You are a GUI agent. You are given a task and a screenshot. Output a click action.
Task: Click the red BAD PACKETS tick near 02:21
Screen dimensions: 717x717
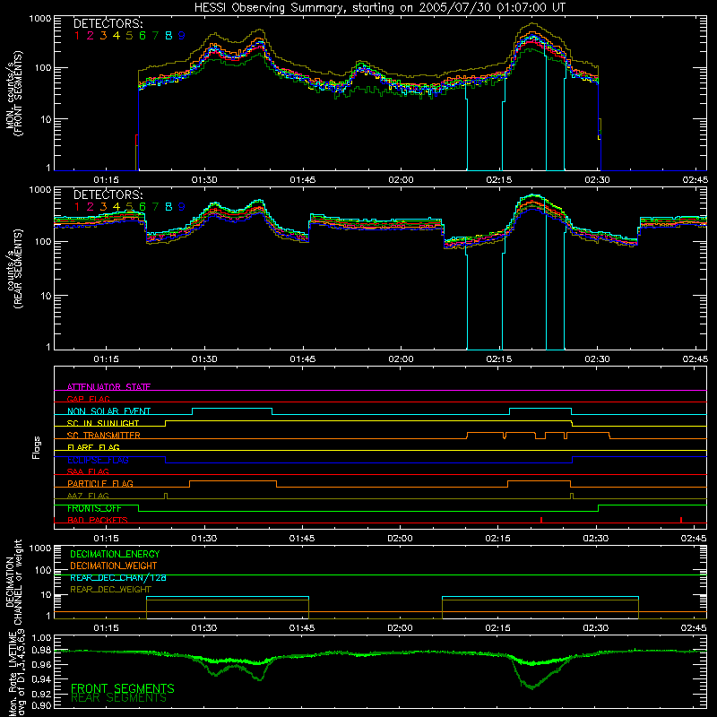click(x=541, y=520)
